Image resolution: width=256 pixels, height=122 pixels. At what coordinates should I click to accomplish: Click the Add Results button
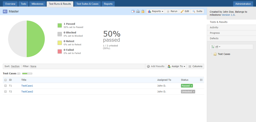point(156,66)
